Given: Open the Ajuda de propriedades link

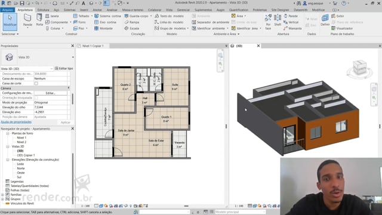Looking at the screenshot, I should coord(16,122).
